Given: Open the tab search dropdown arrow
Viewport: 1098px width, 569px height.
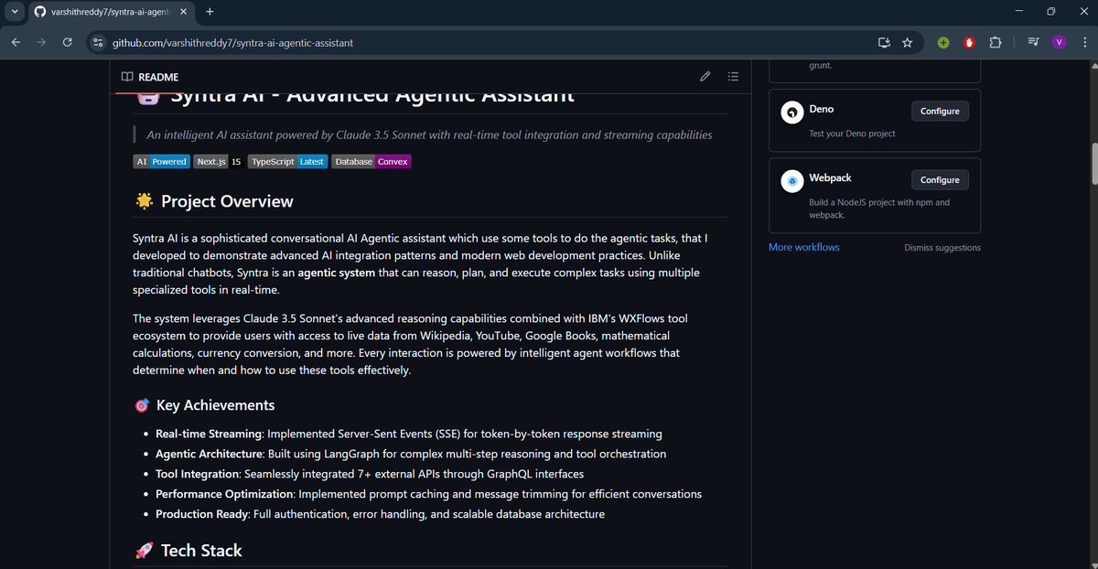Looking at the screenshot, I should 15,12.
